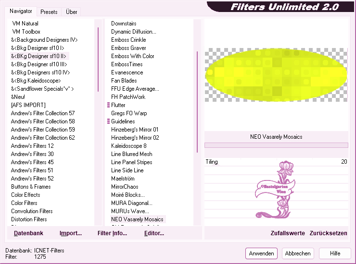The image size is (356, 264).
Task: Click the filter preview image
Action: click(x=276, y=75)
